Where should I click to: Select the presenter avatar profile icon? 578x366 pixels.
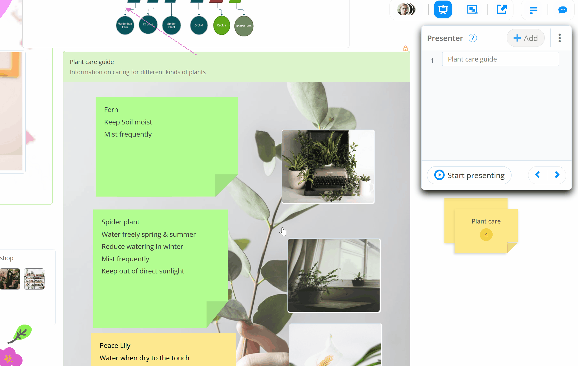coord(404,9)
